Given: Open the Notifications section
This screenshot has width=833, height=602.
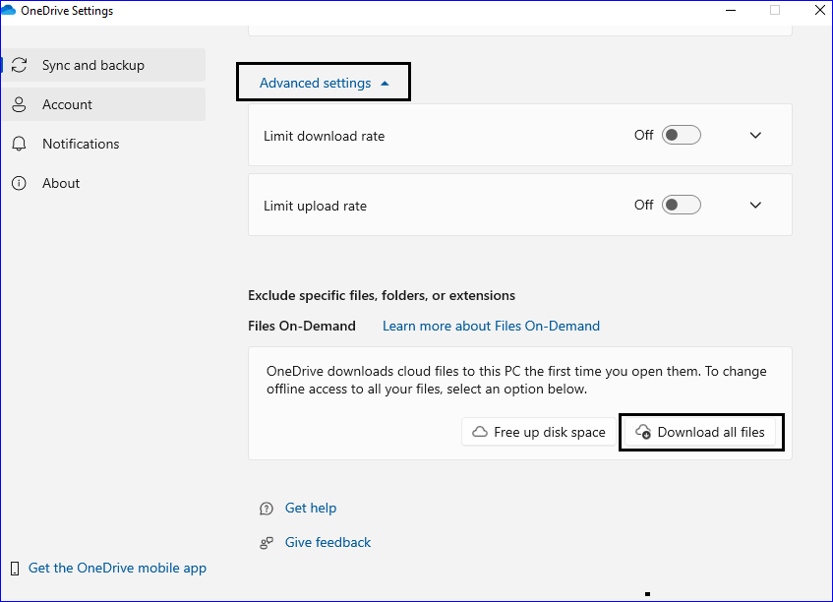Looking at the screenshot, I should click(103, 144).
